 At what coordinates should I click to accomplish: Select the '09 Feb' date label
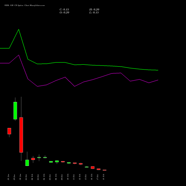pos(62,177)
